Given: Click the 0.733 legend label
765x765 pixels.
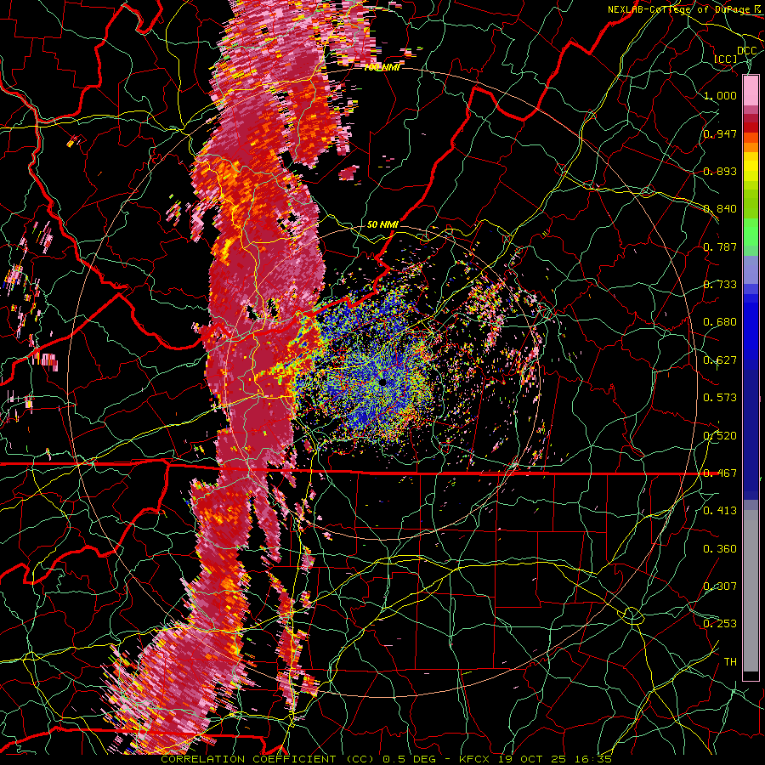Looking at the screenshot, I should 720,285.
